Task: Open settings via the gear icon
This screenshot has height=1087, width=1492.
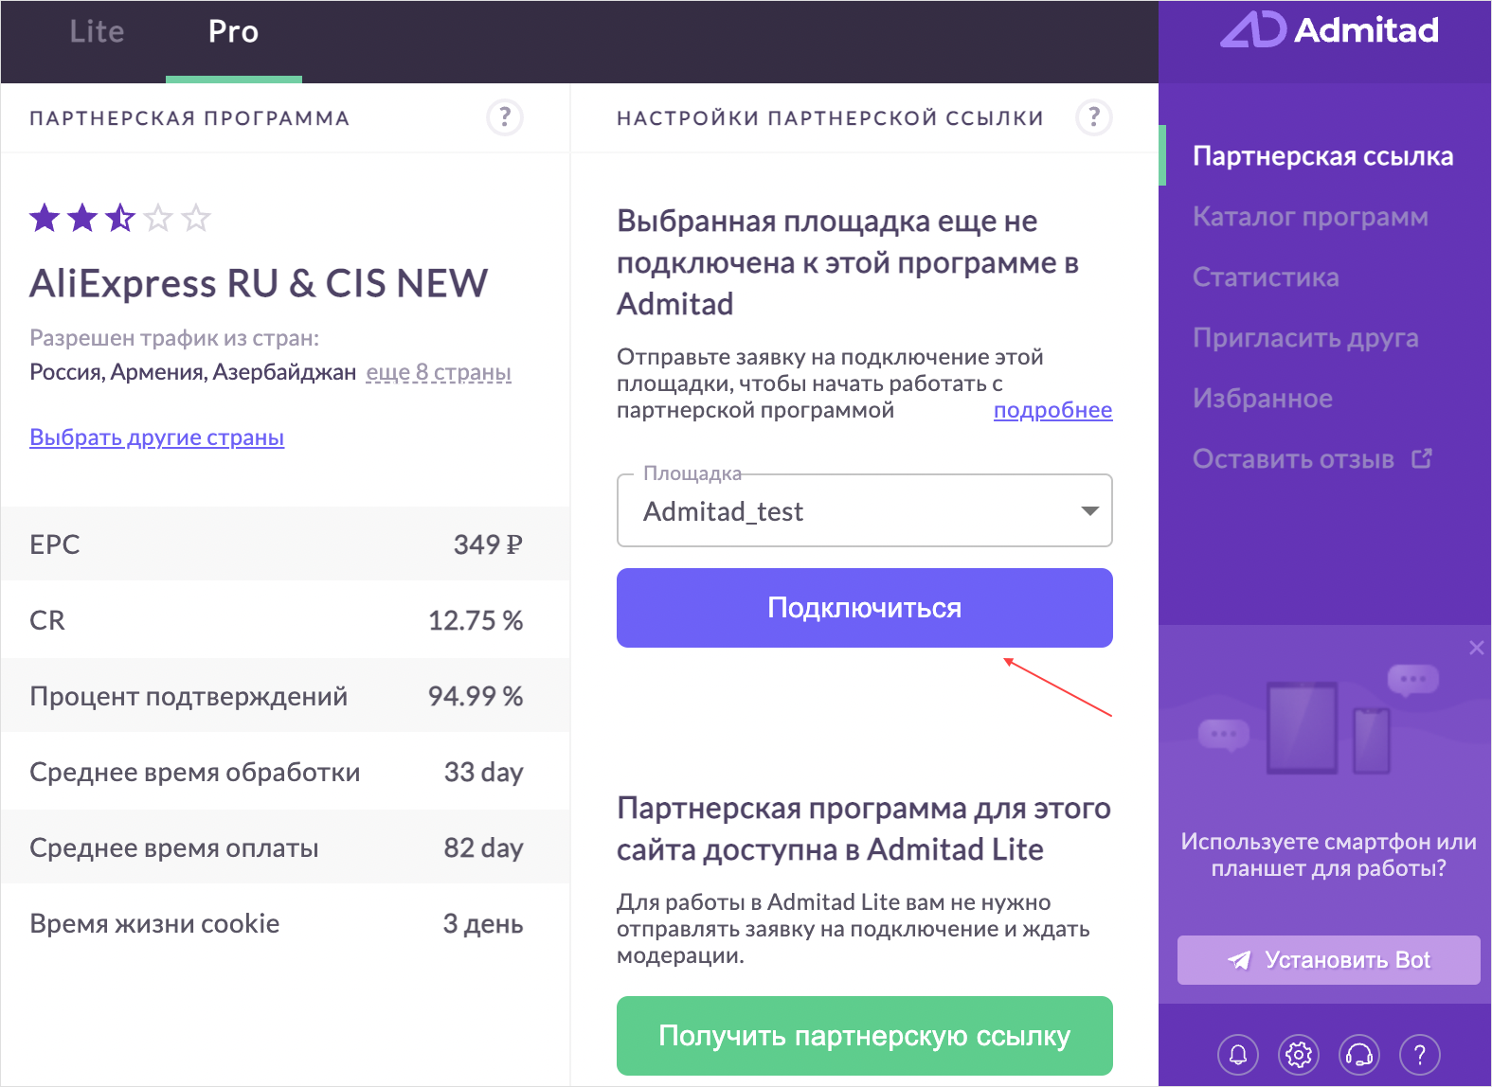Action: 1298,1054
